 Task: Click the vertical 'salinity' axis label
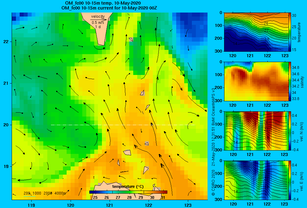pos(302,82)
